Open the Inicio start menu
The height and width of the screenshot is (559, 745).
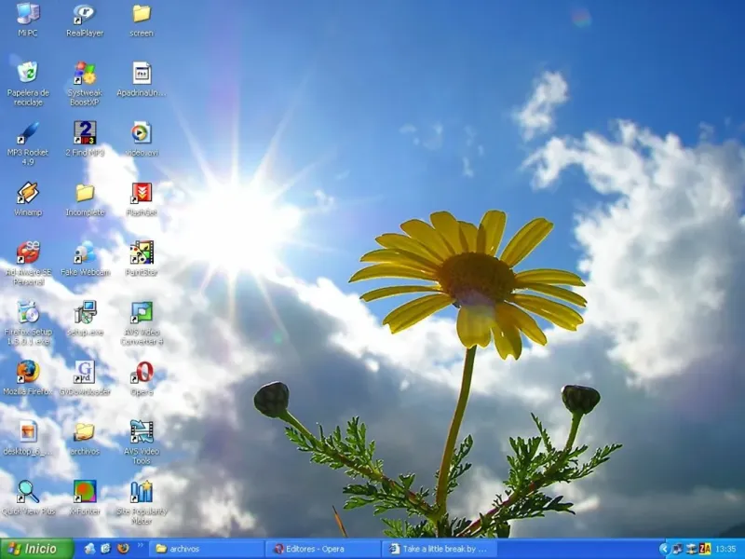click(37, 549)
